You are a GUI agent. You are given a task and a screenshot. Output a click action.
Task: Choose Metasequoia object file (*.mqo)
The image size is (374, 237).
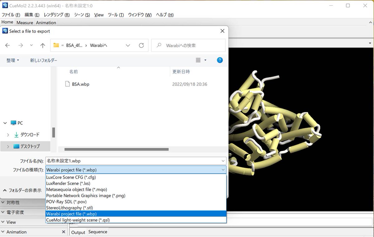tap(136, 189)
